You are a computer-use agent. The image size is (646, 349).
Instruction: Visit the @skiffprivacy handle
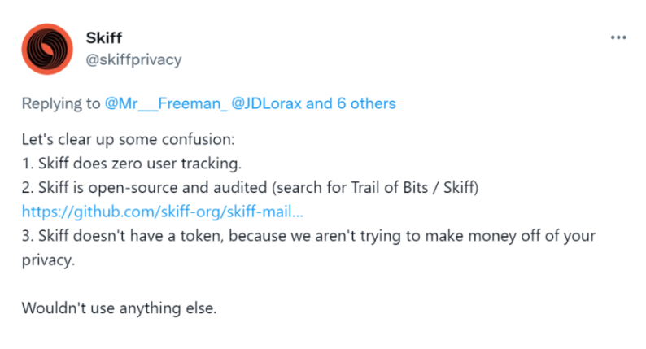tap(133, 59)
